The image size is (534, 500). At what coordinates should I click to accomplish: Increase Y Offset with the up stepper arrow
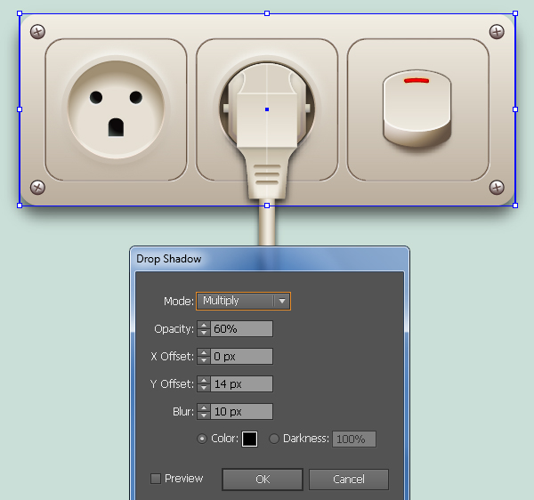point(204,381)
